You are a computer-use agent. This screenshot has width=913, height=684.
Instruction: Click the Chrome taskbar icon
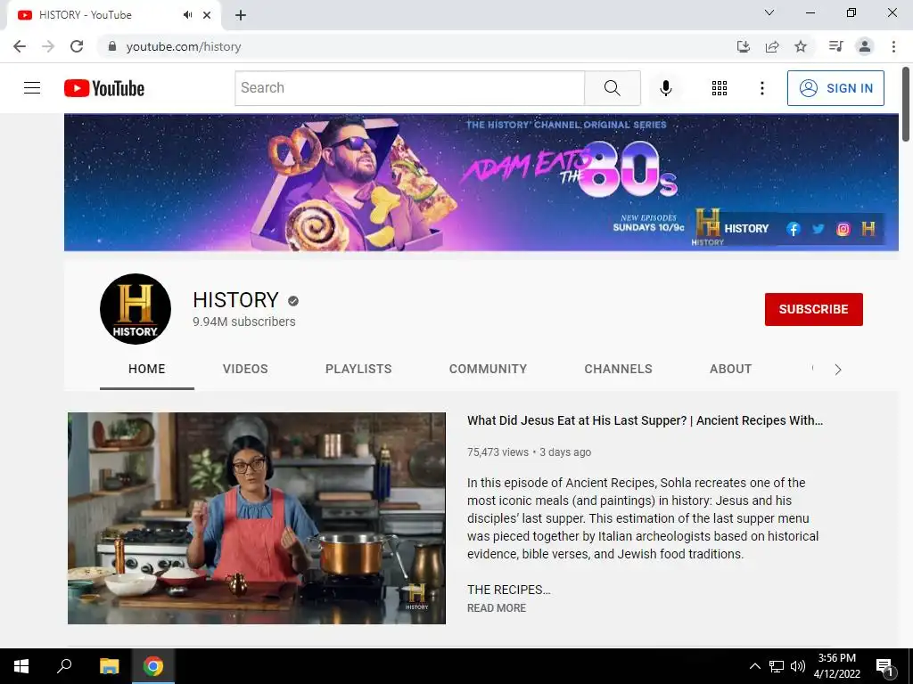pyautogui.click(x=153, y=666)
